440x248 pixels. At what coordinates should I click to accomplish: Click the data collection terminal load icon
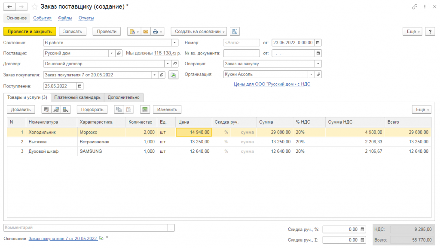[56, 109]
